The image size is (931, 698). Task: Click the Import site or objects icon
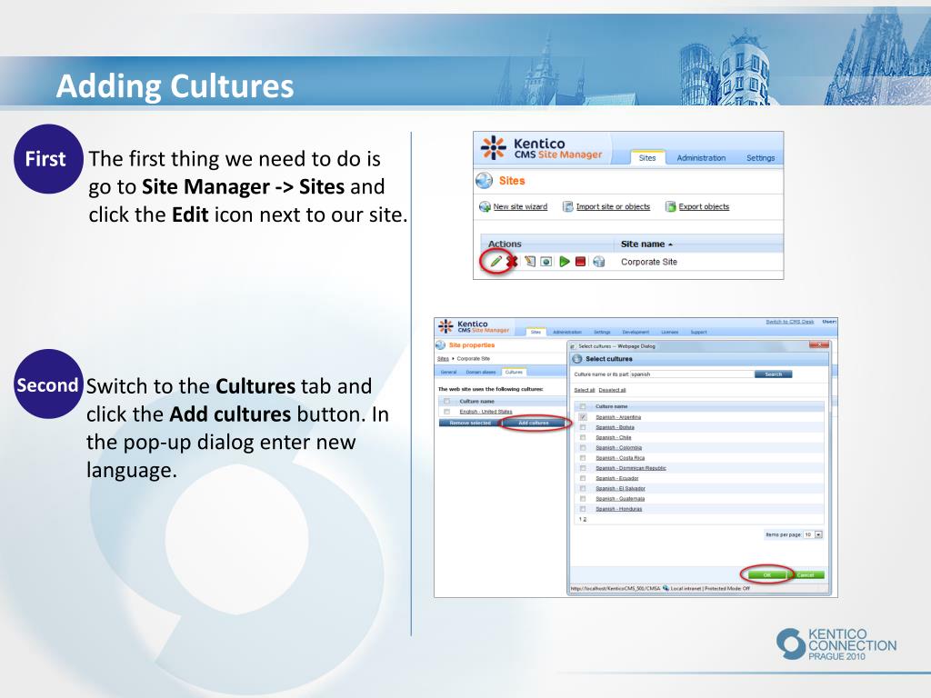pyautogui.click(x=567, y=206)
